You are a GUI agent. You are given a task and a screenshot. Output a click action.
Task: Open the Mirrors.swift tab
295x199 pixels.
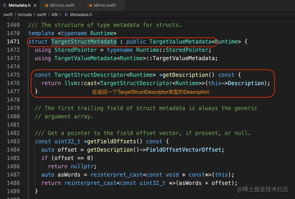(x=62, y=5)
